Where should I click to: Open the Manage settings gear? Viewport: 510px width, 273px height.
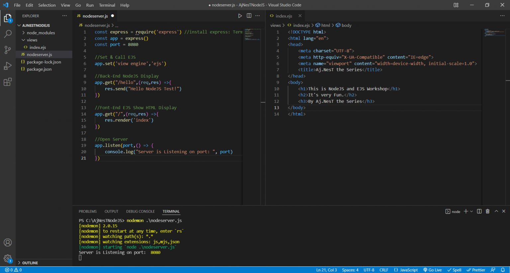tap(8, 258)
